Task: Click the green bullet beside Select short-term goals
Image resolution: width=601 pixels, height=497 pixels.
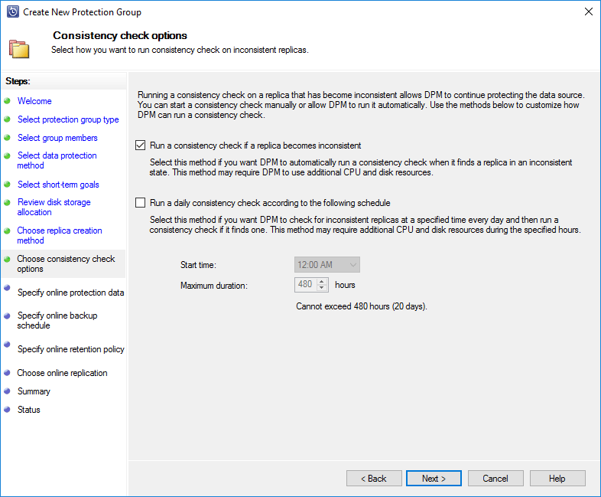Action: point(7,185)
